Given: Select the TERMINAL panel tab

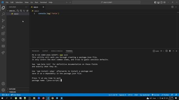Looking at the screenshot, I should coord(69,51).
